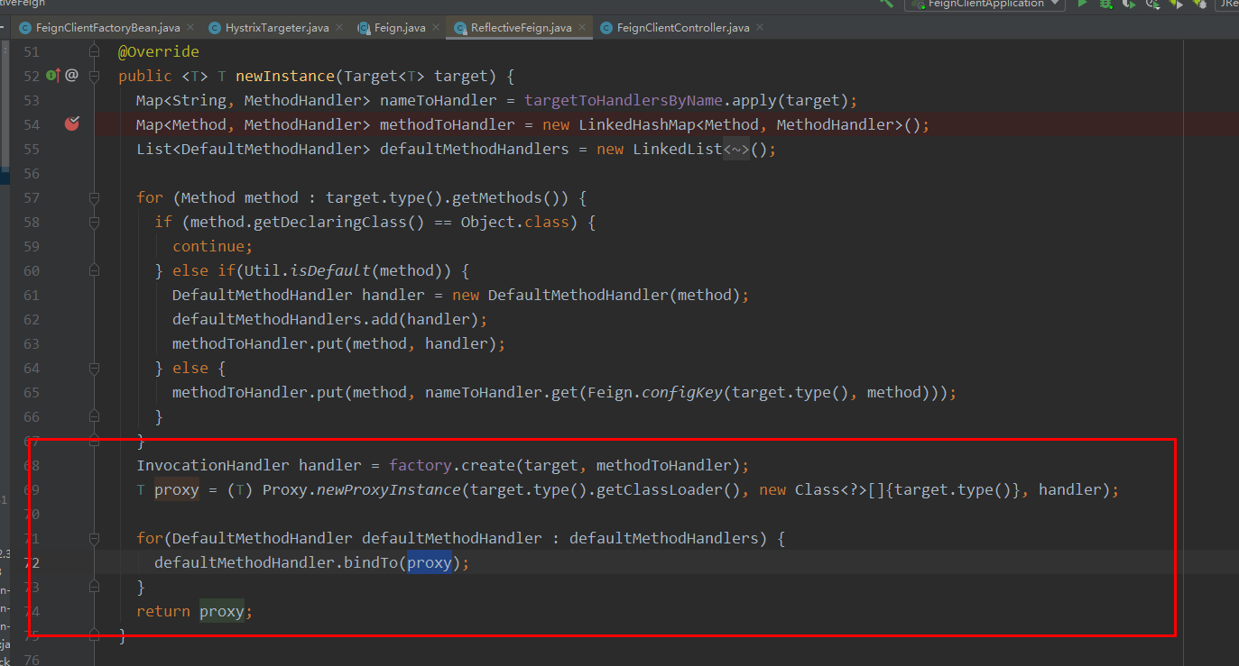Click factory on line 68
This screenshot has height=666, width=1239.
click(x=421, y=465)
